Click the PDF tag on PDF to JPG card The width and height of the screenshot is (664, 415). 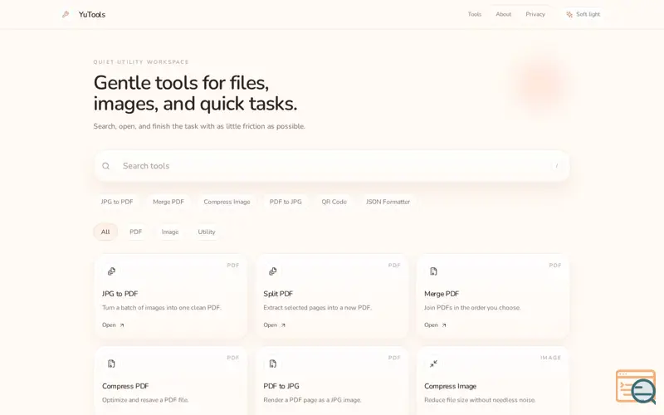click(394, 358)
